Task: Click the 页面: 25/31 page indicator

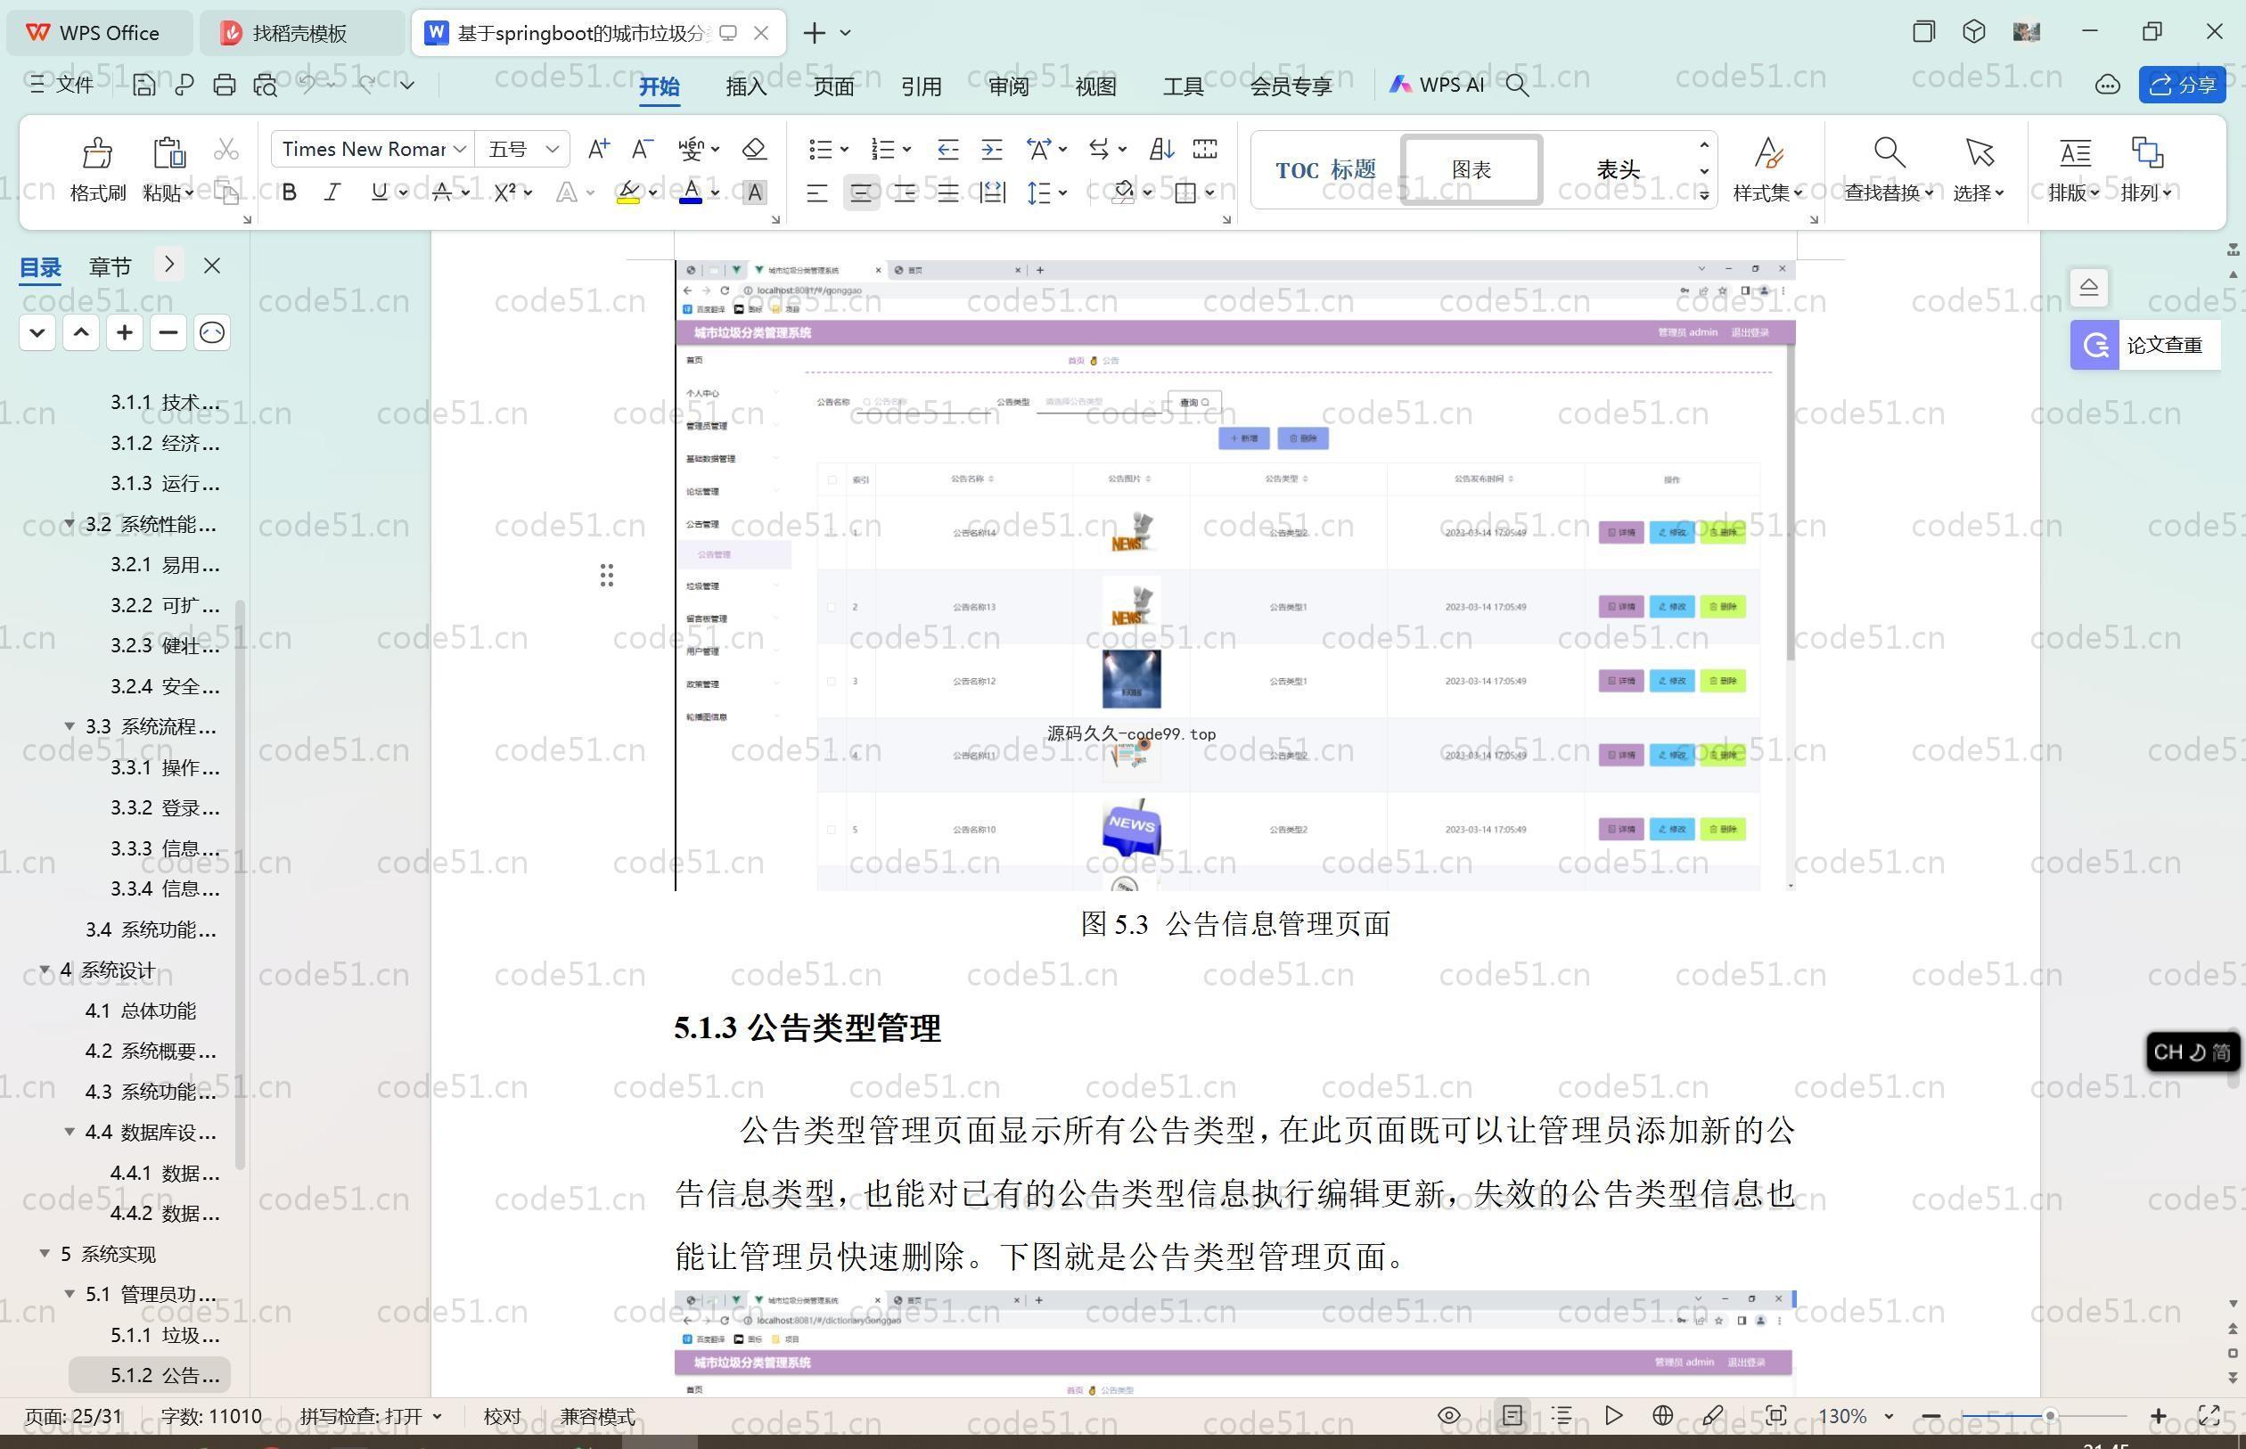Action: pyautogui.click(x=71, y=1416)
